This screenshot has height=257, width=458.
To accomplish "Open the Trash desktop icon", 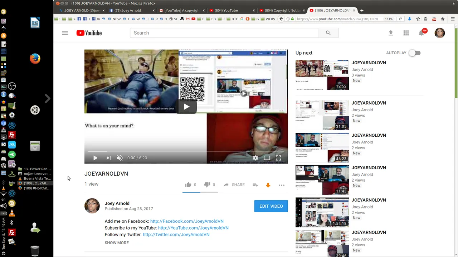I will click(x=35, y=251).
